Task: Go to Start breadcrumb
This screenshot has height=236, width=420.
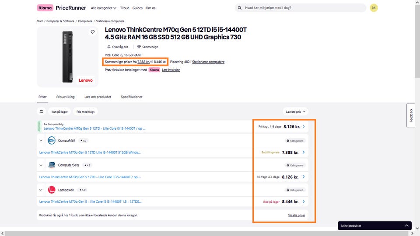Action: (x=40, y=21)
